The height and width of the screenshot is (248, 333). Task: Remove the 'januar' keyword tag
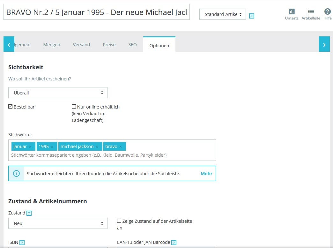click(30, 147)
